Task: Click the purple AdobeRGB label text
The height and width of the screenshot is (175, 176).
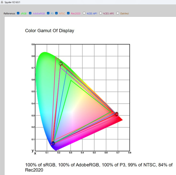Action: (x=39, y=14)
